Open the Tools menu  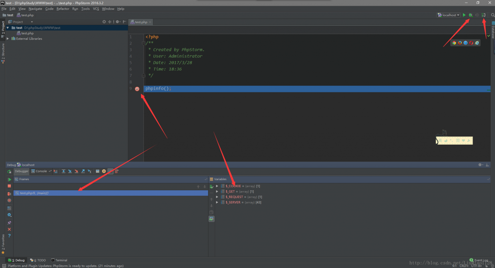tap(85, 9)
